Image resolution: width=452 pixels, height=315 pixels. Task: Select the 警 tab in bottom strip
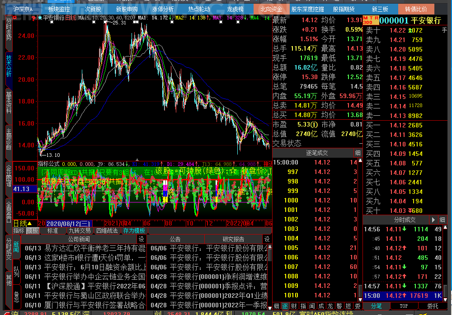339,306
